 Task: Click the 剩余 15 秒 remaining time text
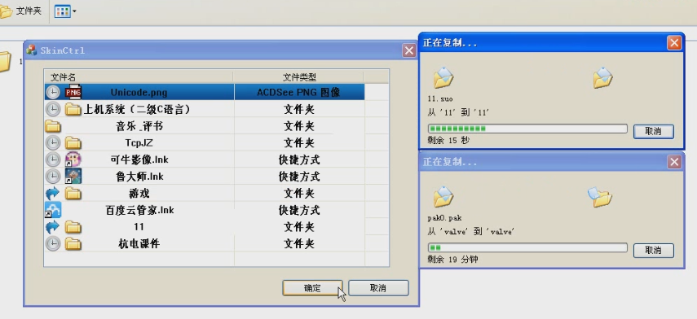pos(448,141)
